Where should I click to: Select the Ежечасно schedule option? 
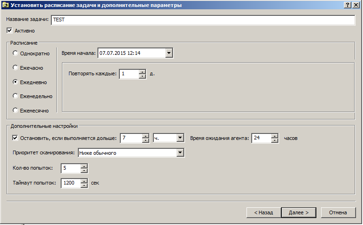[x=15, y=67]
